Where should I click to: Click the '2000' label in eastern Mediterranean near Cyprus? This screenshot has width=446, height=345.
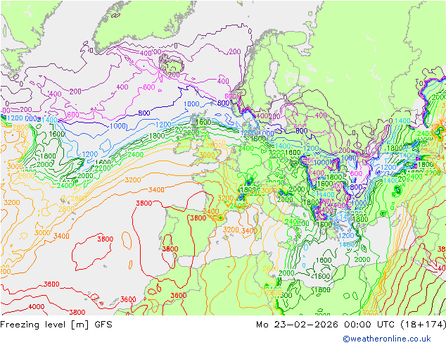362,260
